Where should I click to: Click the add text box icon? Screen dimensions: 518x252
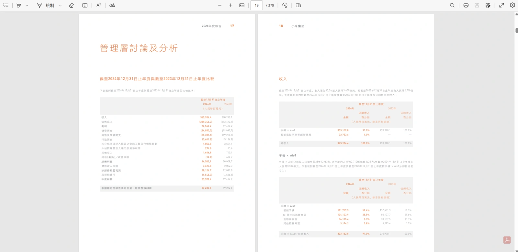point(85,5)
